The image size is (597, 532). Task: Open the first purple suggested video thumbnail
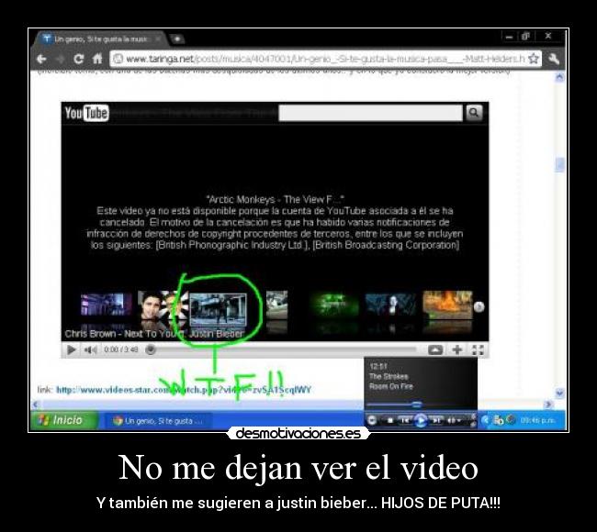tap(106, 305)
